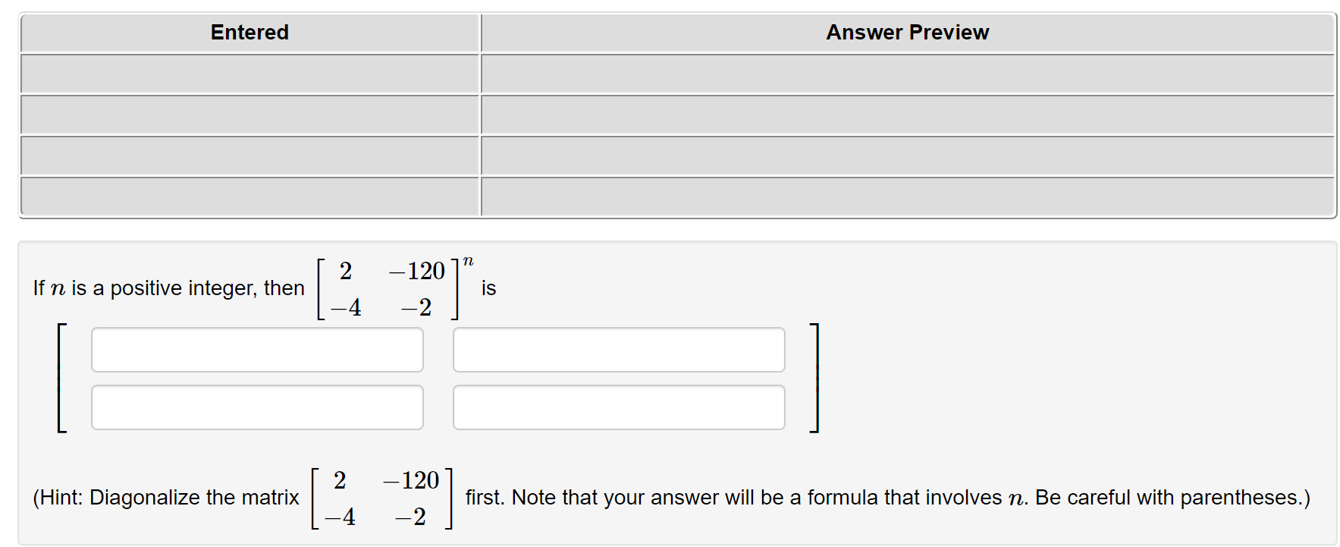Click the problem statement about positive integer n
1340x547 pixels.
coord(167,288)
